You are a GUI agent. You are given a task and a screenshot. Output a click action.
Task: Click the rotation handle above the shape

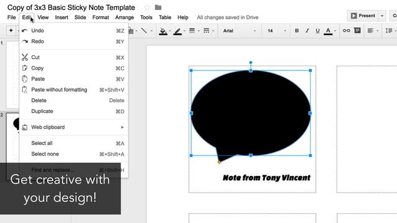(x=251, y=63)
